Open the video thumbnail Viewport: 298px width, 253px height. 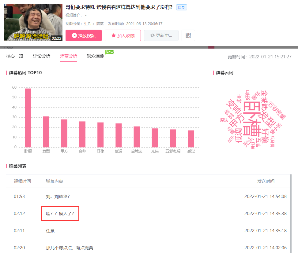pos(33,23)
